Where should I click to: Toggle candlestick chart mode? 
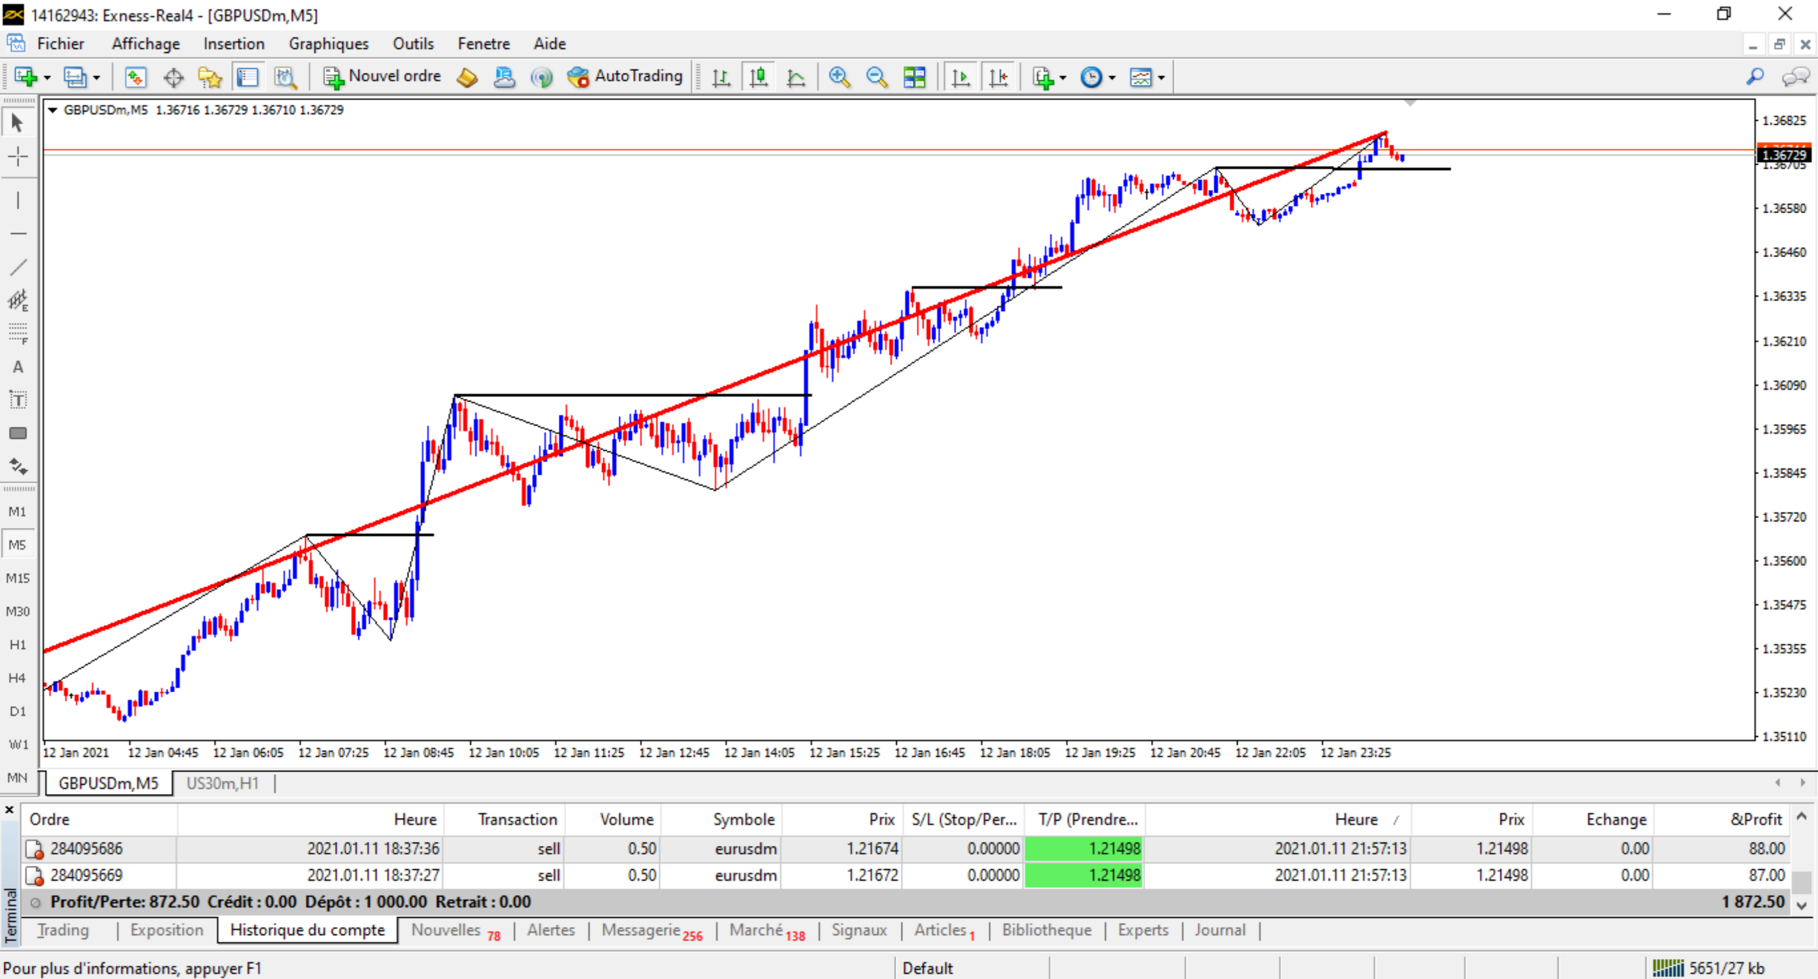[759, 77]
